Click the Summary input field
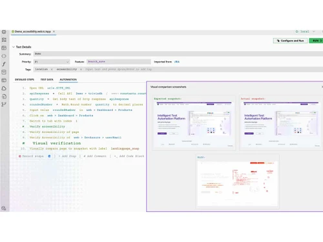 (178, 54)
